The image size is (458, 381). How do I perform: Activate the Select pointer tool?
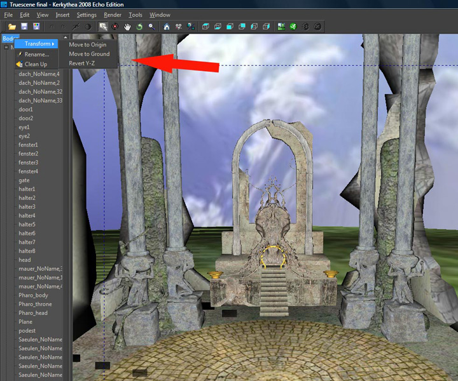pos(103,27)
